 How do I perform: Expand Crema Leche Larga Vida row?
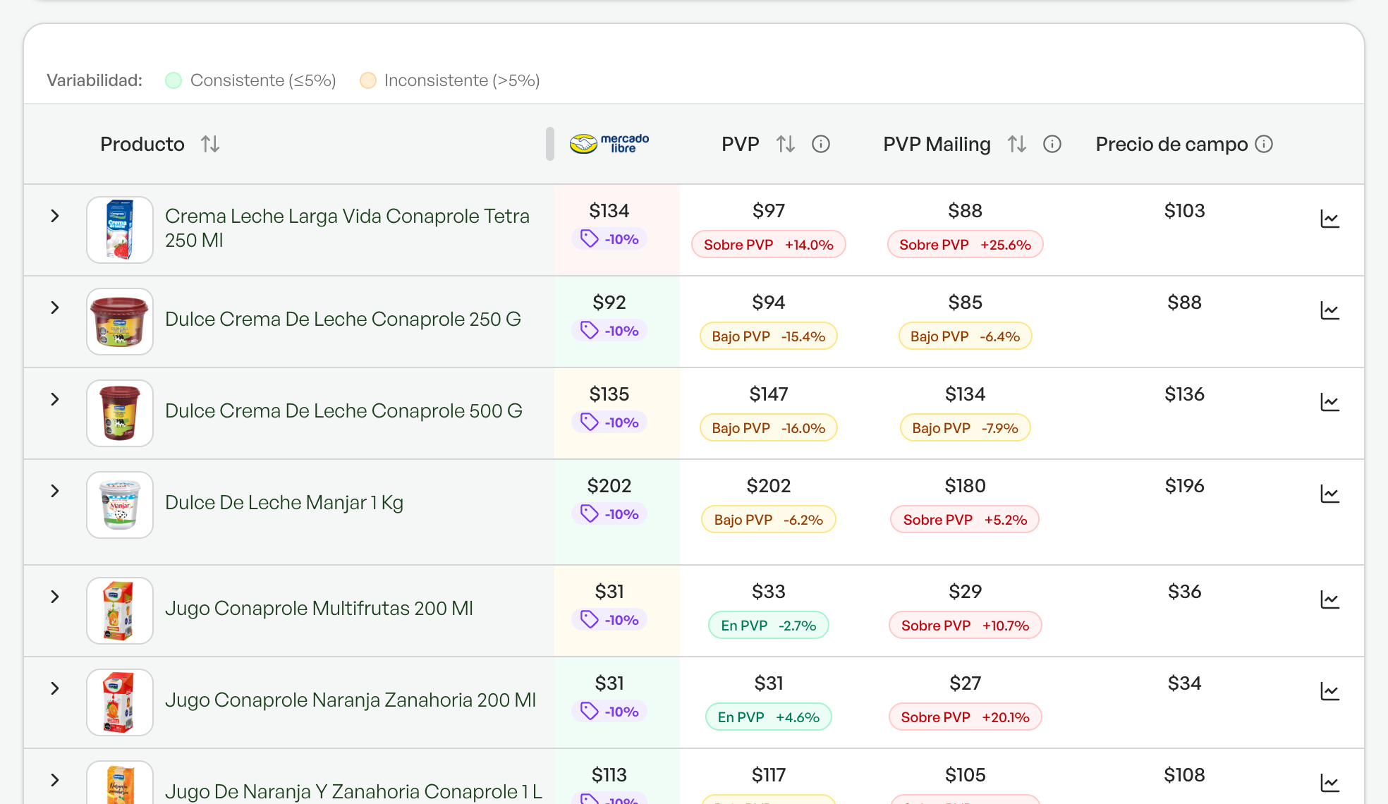pyautogui.click(x=55, y=216)
